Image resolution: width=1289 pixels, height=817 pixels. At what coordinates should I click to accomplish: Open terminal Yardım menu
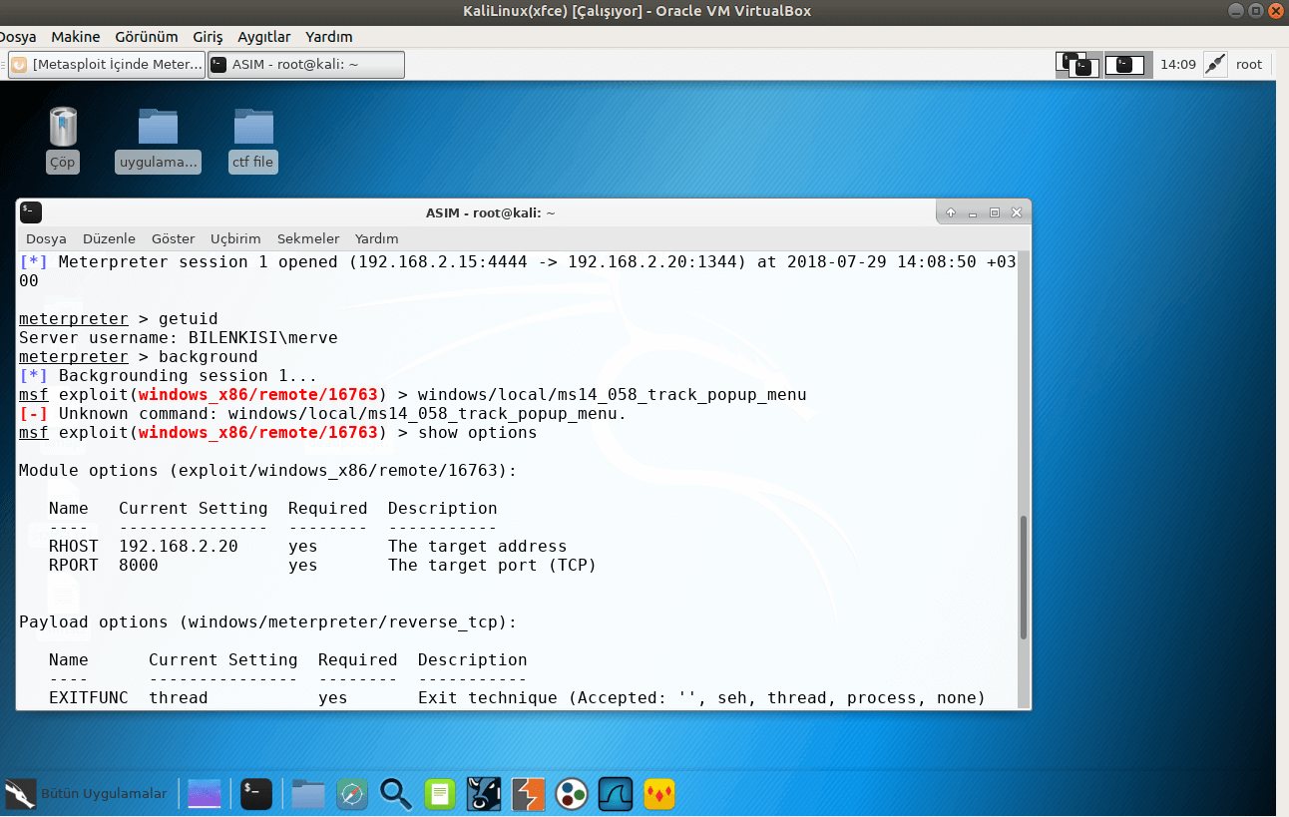coord(377,238)
